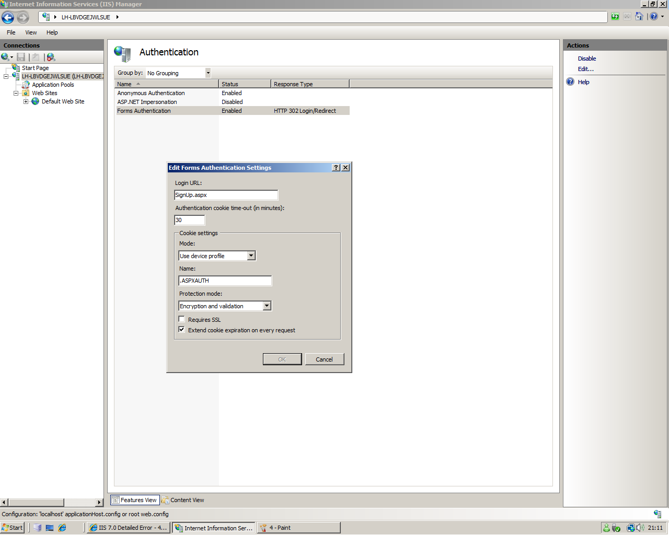669x535 pixels.
Task: Click the status bar server icon at right
Action: click(x=658, y=514)
